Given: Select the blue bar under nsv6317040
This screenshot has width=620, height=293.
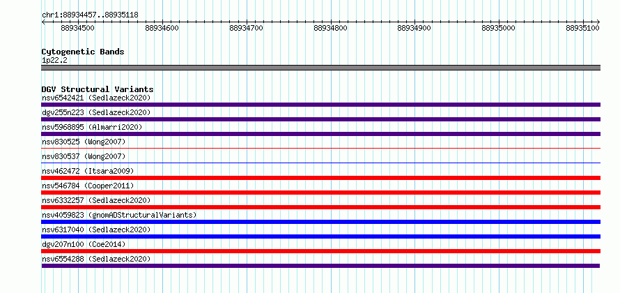Looking at the screenshot, I should (x=321, y=236).
